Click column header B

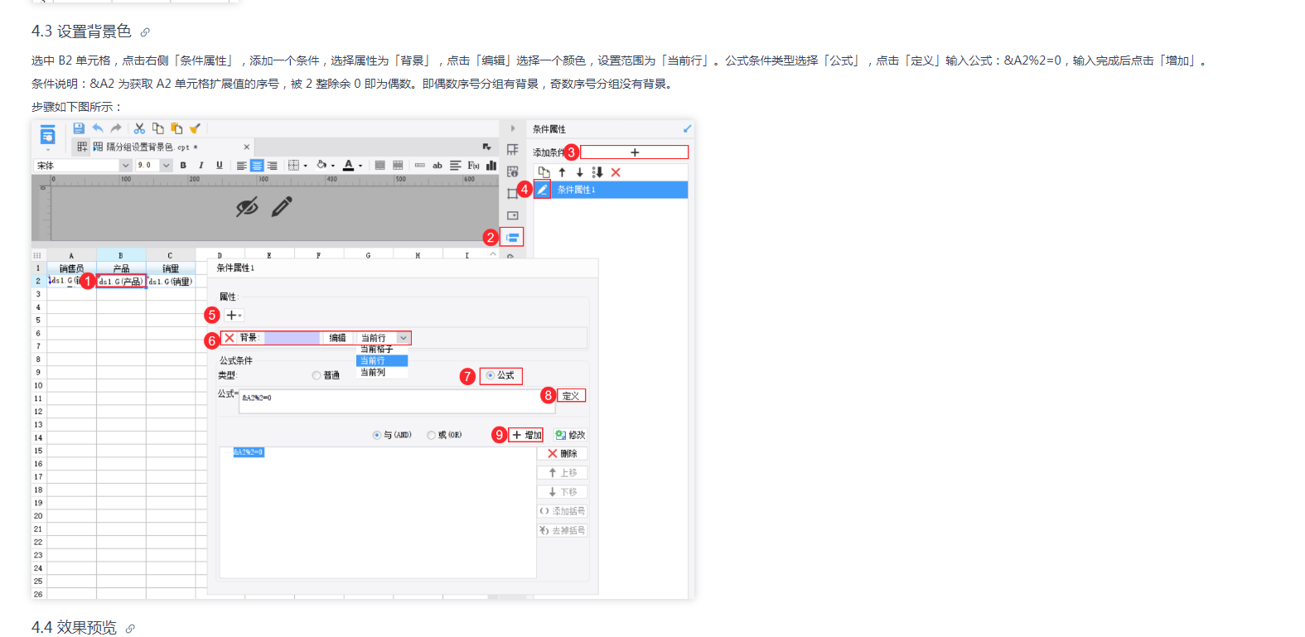[121, 255]
